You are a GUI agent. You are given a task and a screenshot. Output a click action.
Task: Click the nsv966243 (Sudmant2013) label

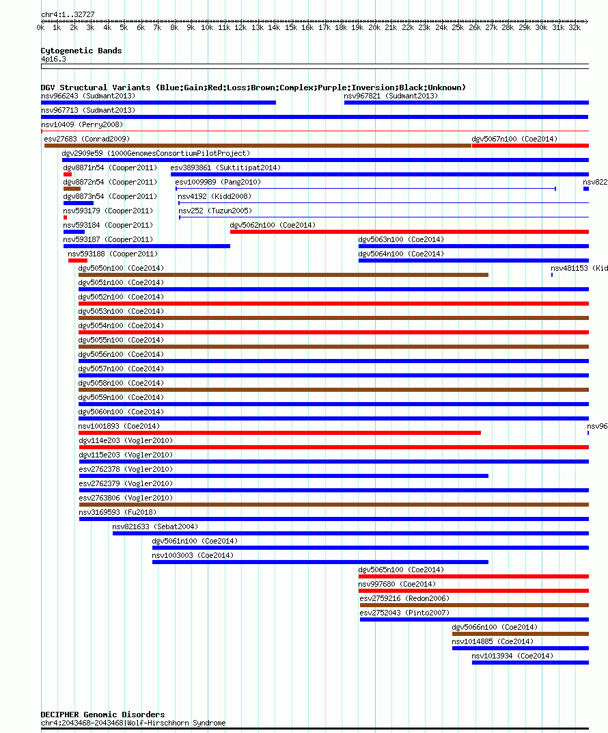pos(88,96)
